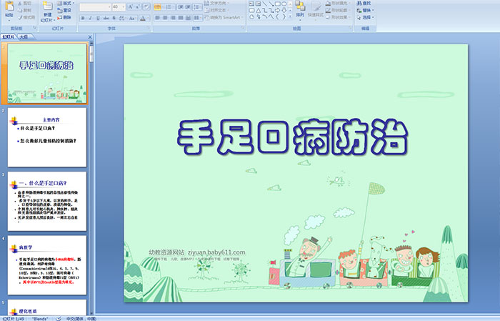Click the Change Case (Aa) button
The image size is (500, 321).
132,18
